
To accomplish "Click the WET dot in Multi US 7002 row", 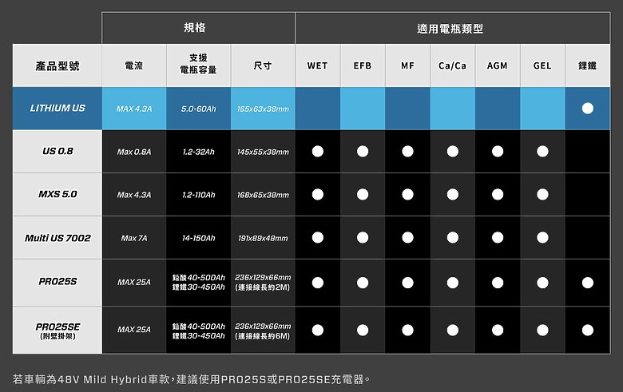I will [x=317, y=237].
